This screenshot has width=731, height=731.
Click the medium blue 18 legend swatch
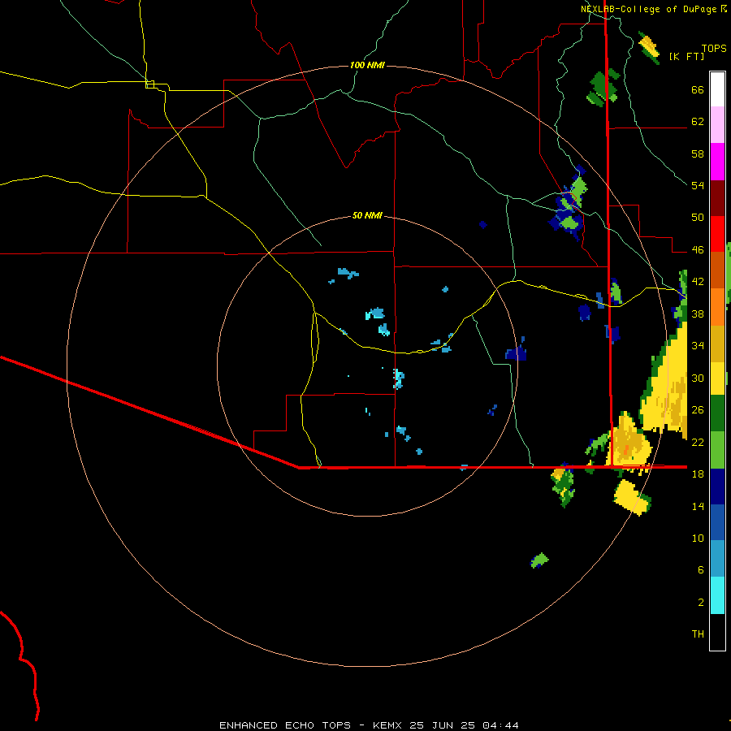717,522
